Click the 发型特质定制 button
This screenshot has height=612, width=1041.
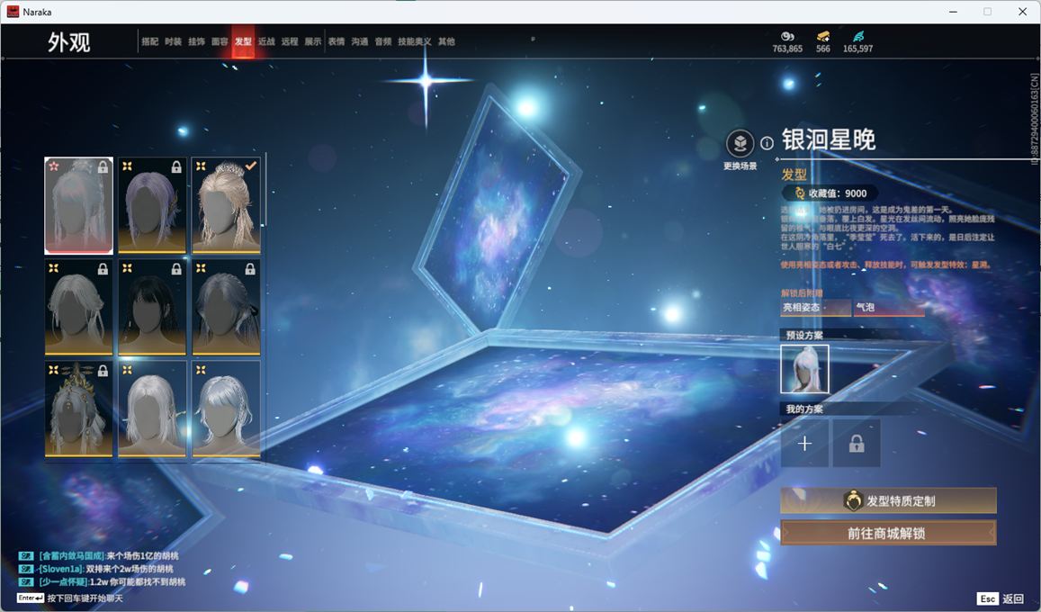click(x=888, y=501)
